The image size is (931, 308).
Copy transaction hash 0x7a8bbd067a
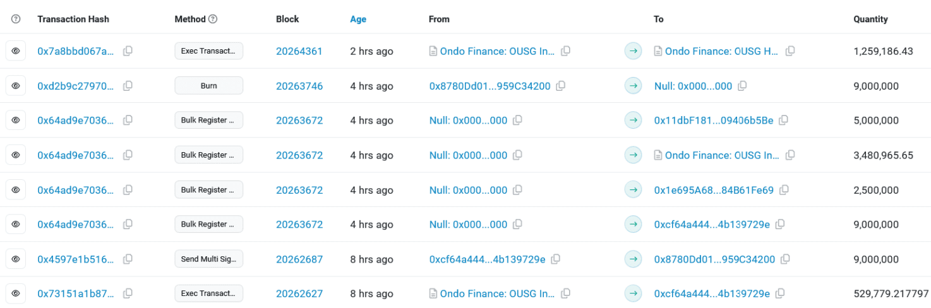(128, 51)
